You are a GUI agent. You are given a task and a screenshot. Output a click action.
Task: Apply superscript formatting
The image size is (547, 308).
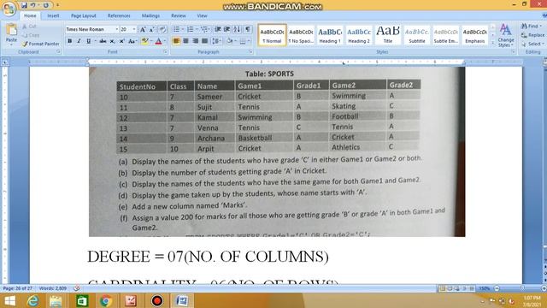pos(121,41)
